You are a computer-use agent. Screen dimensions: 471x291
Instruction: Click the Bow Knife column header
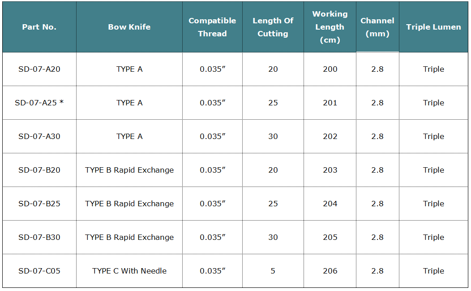129,27
